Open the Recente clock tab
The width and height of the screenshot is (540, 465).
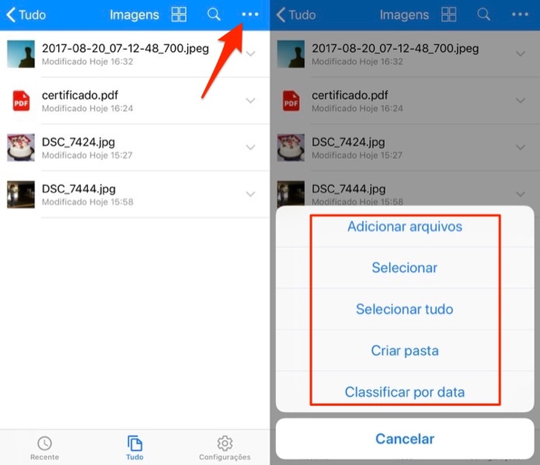click(x=44, y=447)
